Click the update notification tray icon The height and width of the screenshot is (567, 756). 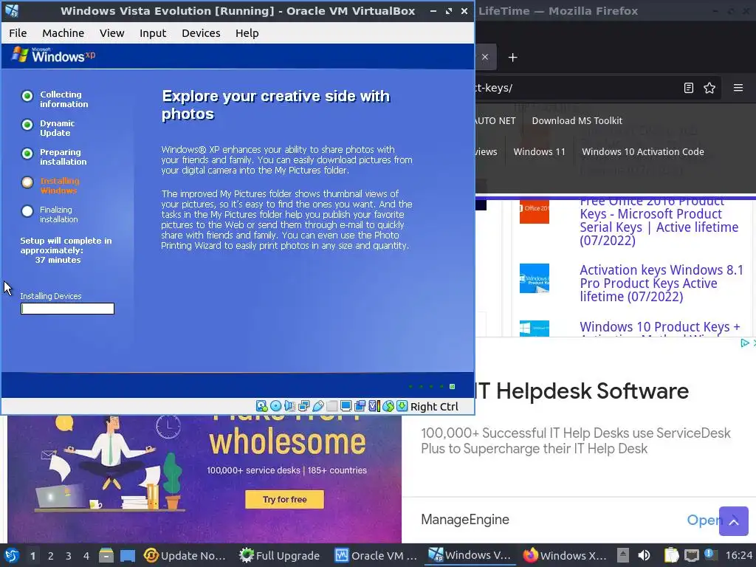click(x=709, y=554)
